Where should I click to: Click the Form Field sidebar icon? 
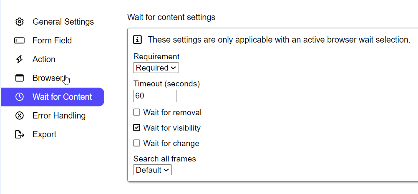coord(19,40)
